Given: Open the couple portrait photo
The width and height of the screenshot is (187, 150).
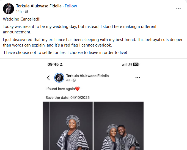Looking at the screenshot, I should pos(119,126).
